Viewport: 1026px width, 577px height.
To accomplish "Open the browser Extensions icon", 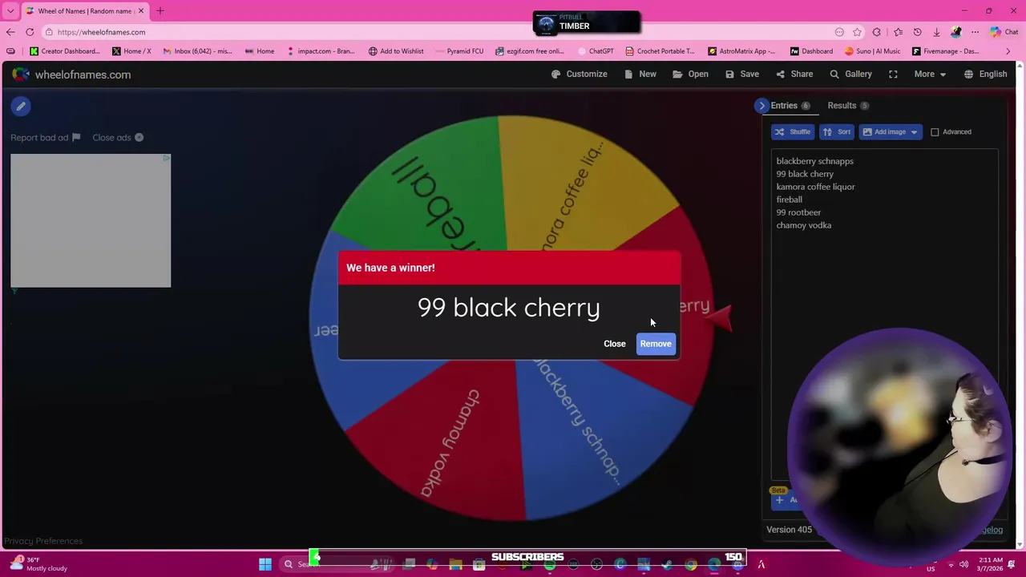I will pos(877,32).
